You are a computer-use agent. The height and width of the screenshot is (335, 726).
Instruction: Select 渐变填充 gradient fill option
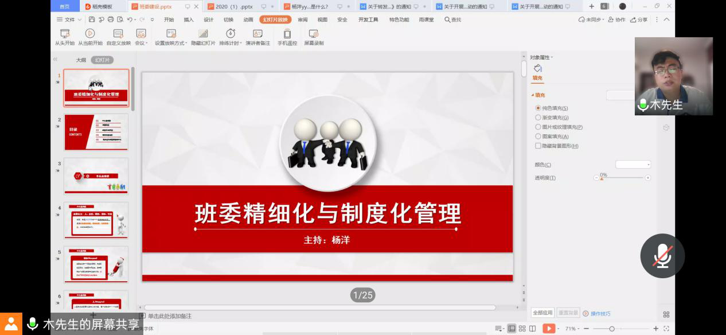click(x=538, y=118)
